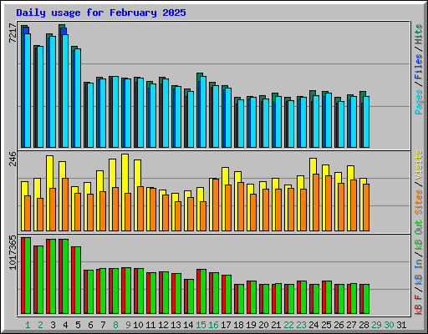Click the green kB Out bar for day 25
Image resolution: width=428 pixels, height=334 pixels.
[x=329, y=297]
